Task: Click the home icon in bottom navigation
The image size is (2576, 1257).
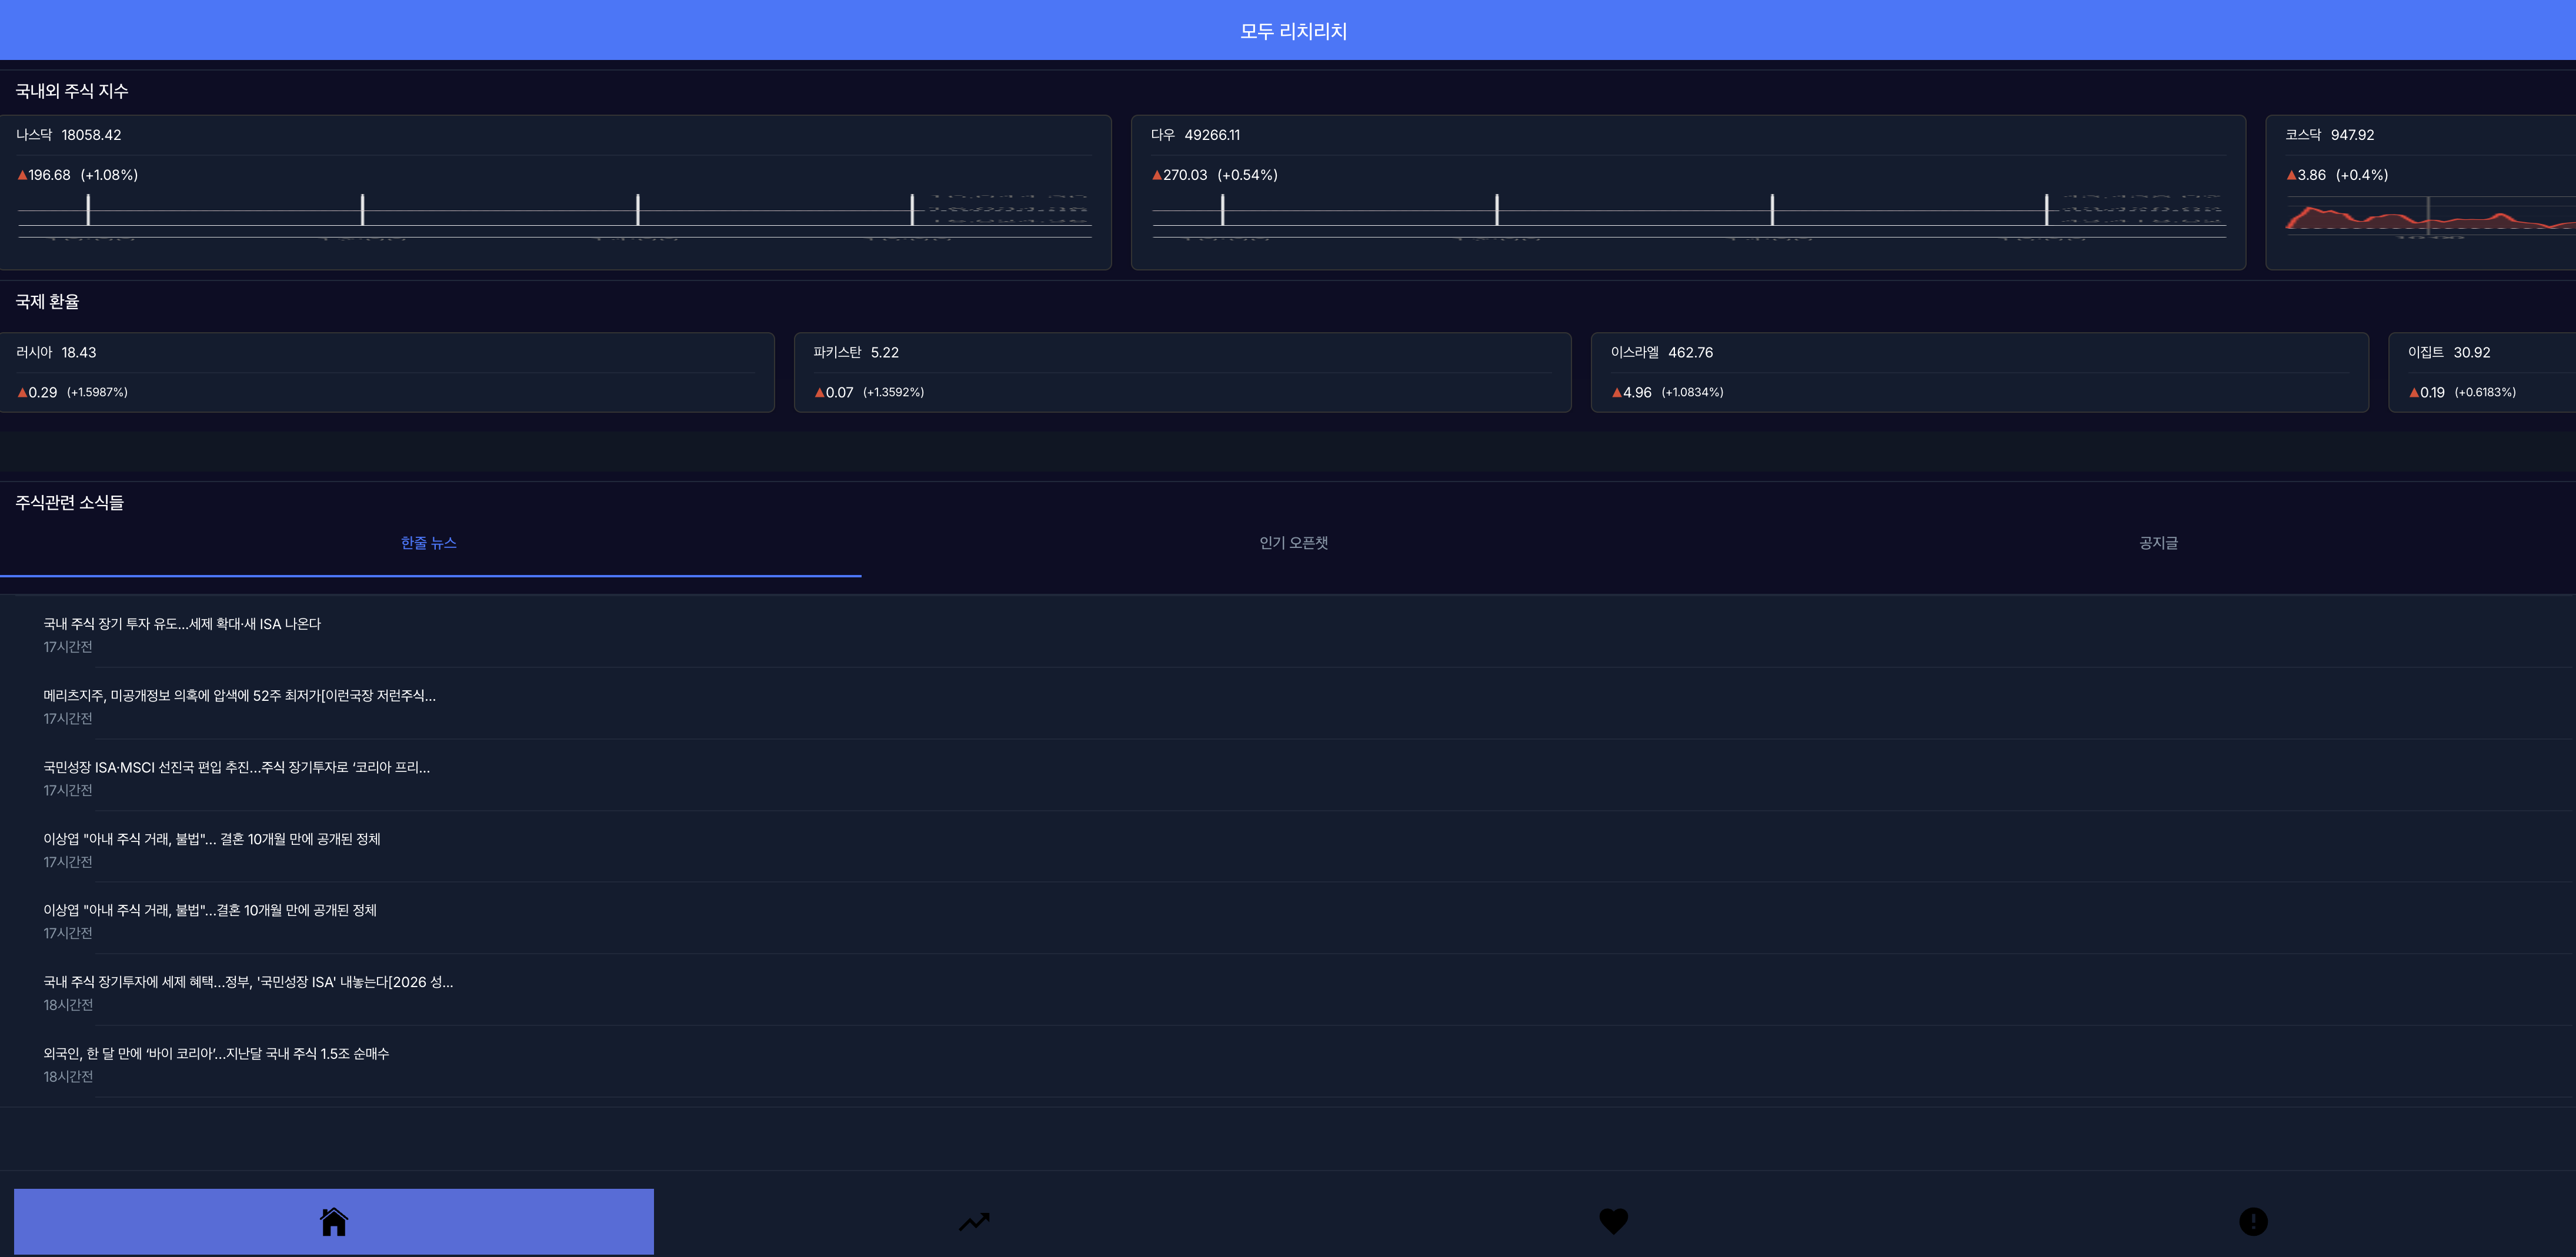Action: [x=333, y=1221]
